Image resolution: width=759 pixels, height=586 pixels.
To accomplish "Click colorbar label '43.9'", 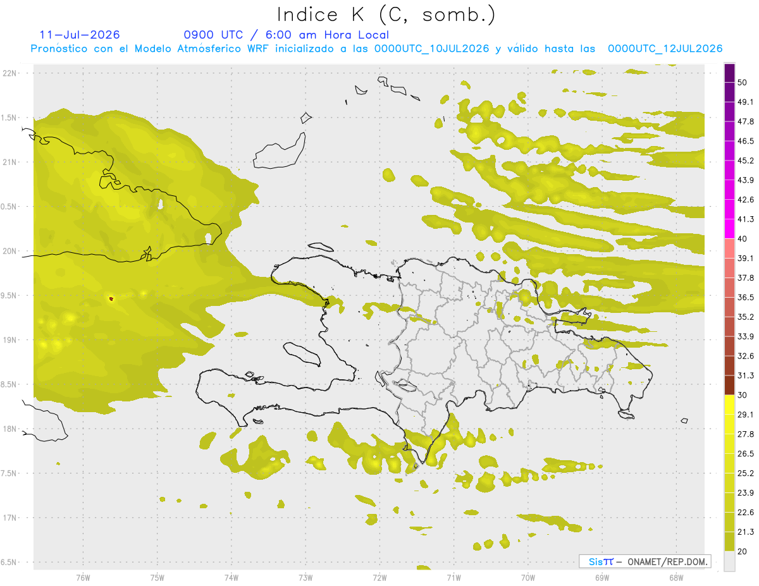I will tap(746, 180).
